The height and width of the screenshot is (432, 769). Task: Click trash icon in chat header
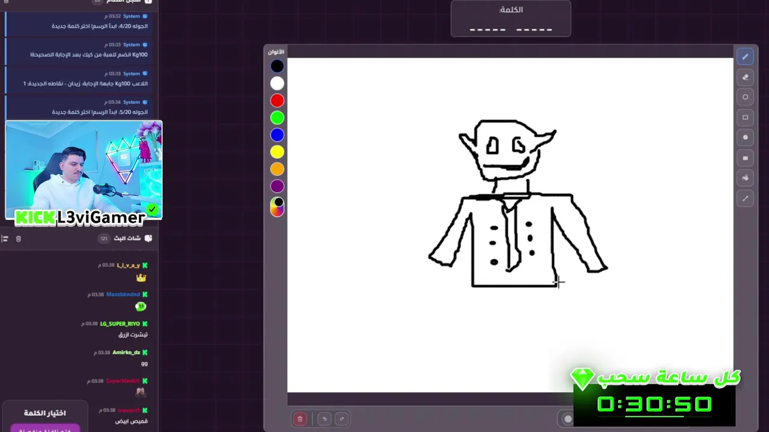click(x=18, y=239)
